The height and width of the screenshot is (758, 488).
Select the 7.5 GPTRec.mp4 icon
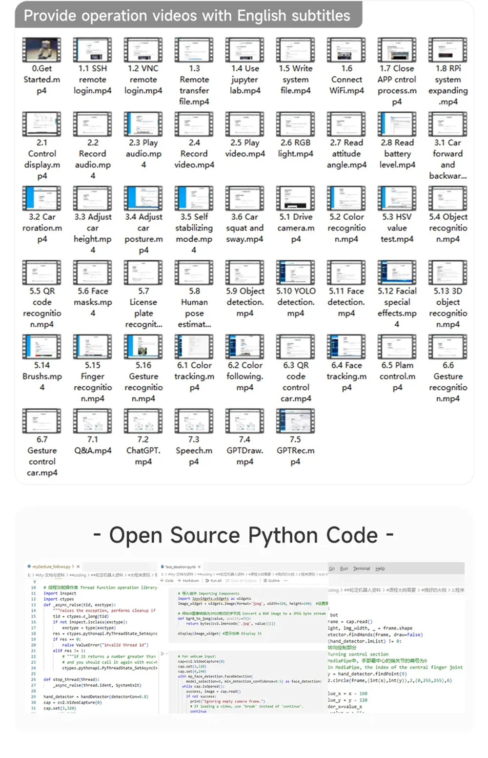(296, 421)
